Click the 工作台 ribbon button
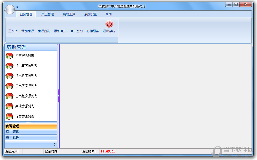The image size is (257, 160). pyautogui.click(x=13, y=31)
